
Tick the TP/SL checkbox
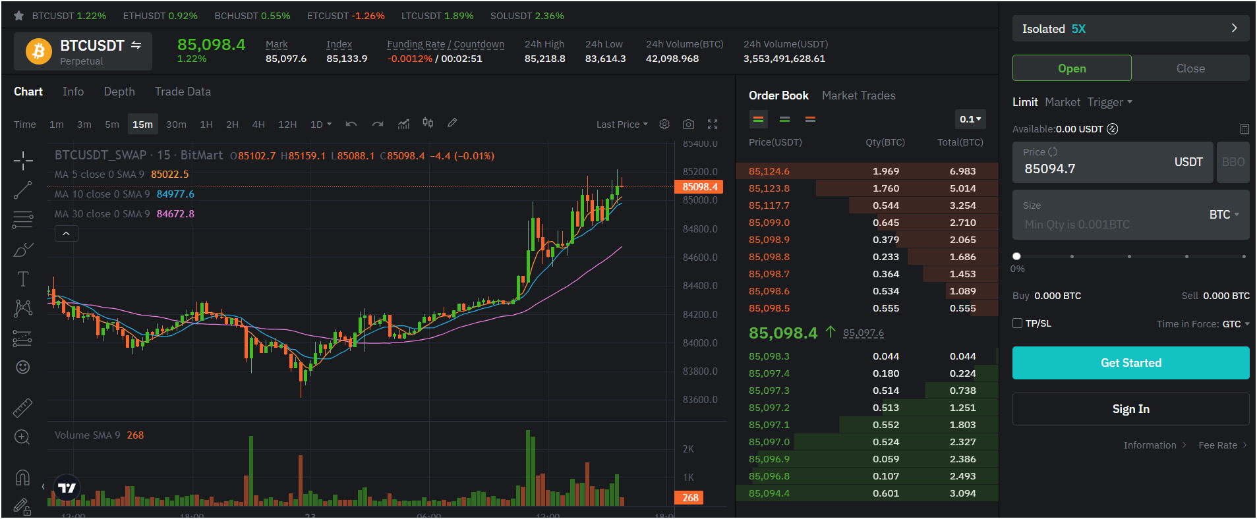point(1018,323)
